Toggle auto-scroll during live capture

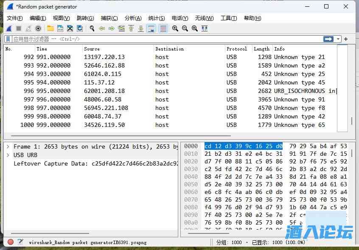[151, 28]
